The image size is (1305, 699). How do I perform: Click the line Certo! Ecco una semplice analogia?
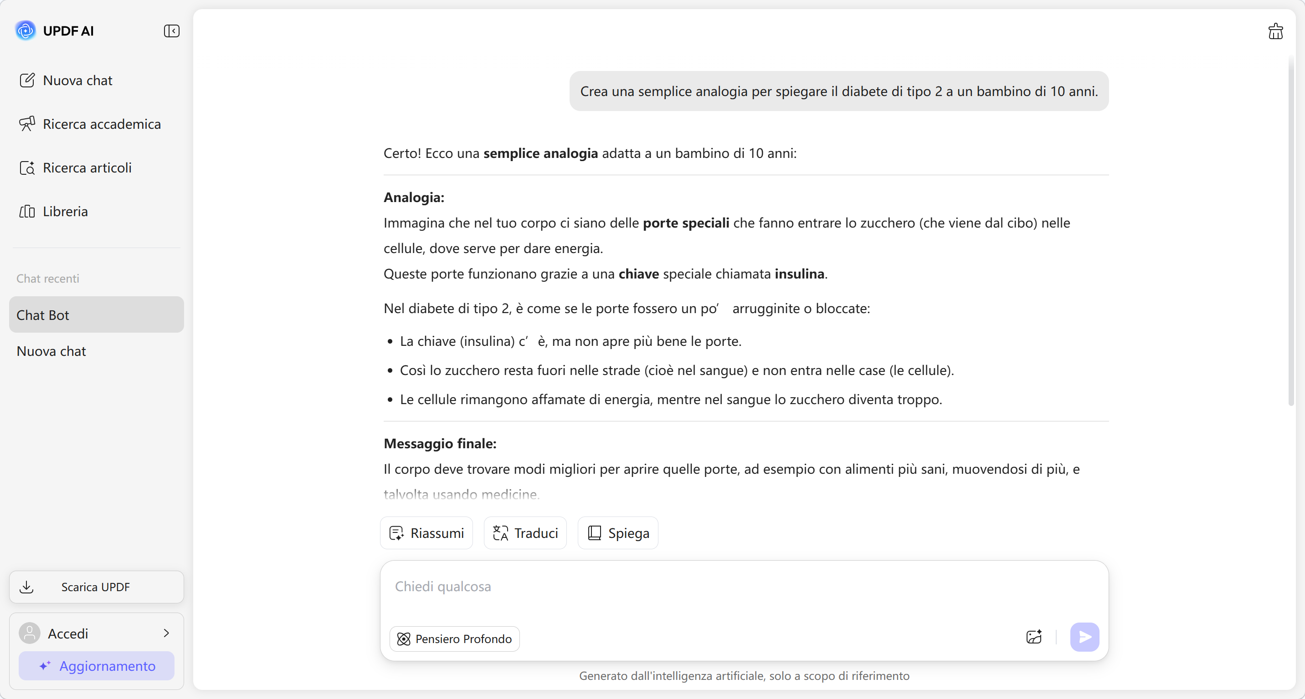pyautogui.click(x=590, y=153)
